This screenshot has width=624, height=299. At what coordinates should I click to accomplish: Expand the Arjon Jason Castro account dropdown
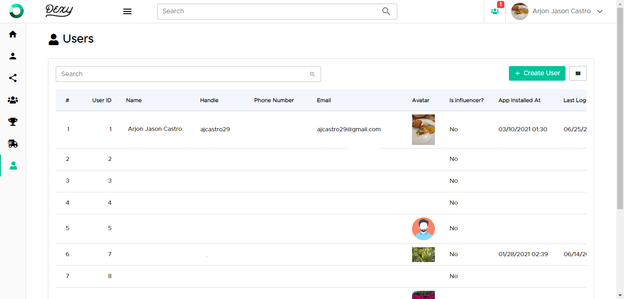(600, 11)
